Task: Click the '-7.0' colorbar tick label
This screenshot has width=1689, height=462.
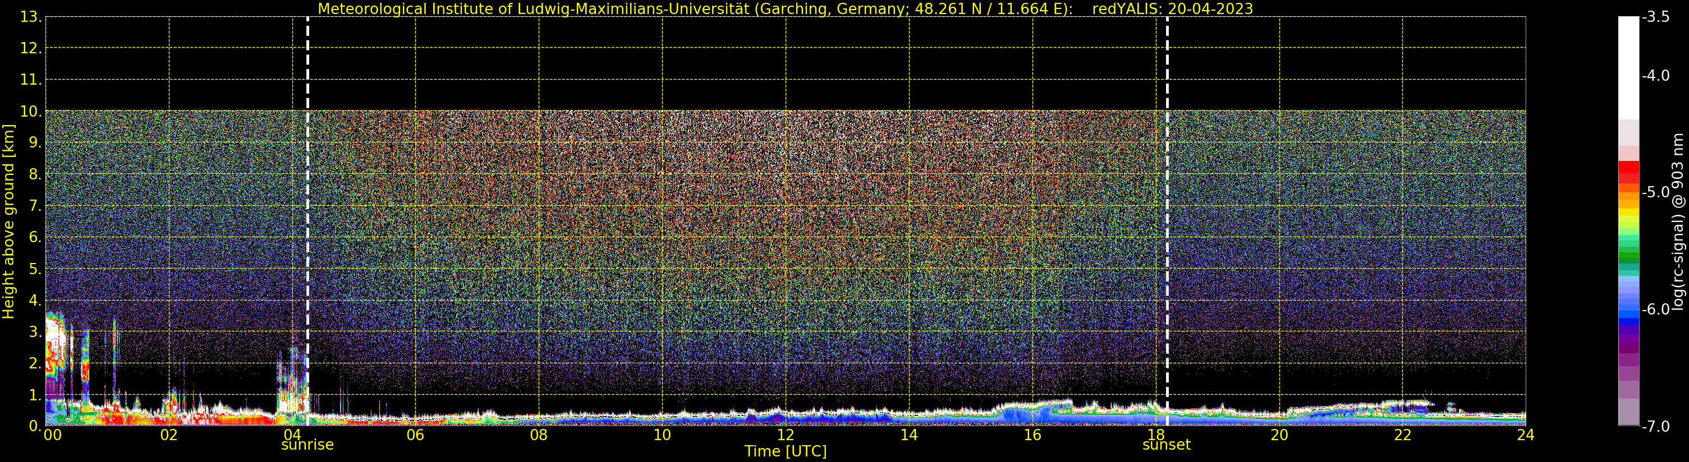Action: coord(1655,426)
